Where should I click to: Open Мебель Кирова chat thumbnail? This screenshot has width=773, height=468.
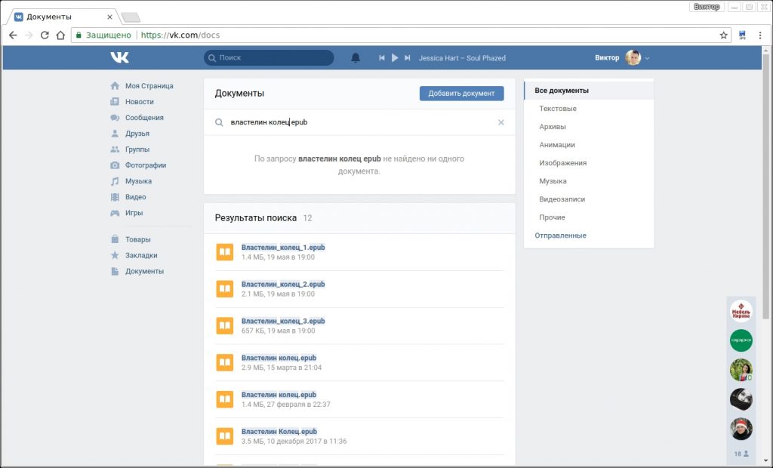[x=741, y=311]
